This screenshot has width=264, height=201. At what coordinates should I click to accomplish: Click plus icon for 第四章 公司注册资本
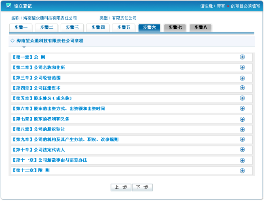pyautogui.click(x=242, y=88)
